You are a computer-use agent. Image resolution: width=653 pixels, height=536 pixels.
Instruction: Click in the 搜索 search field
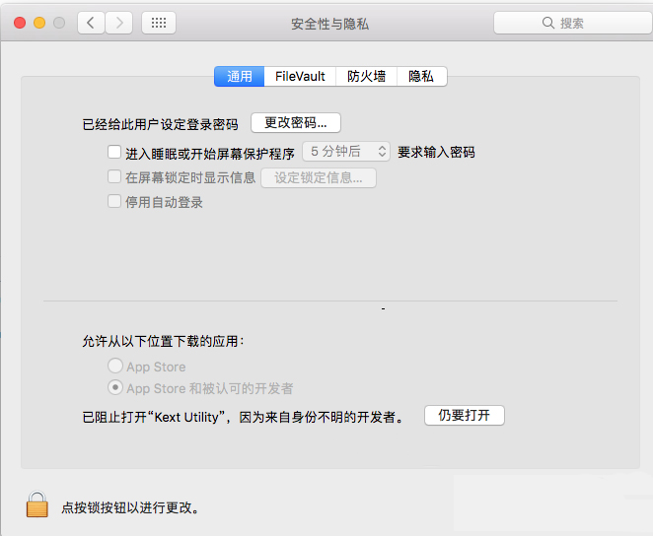(x=573, y=23)
